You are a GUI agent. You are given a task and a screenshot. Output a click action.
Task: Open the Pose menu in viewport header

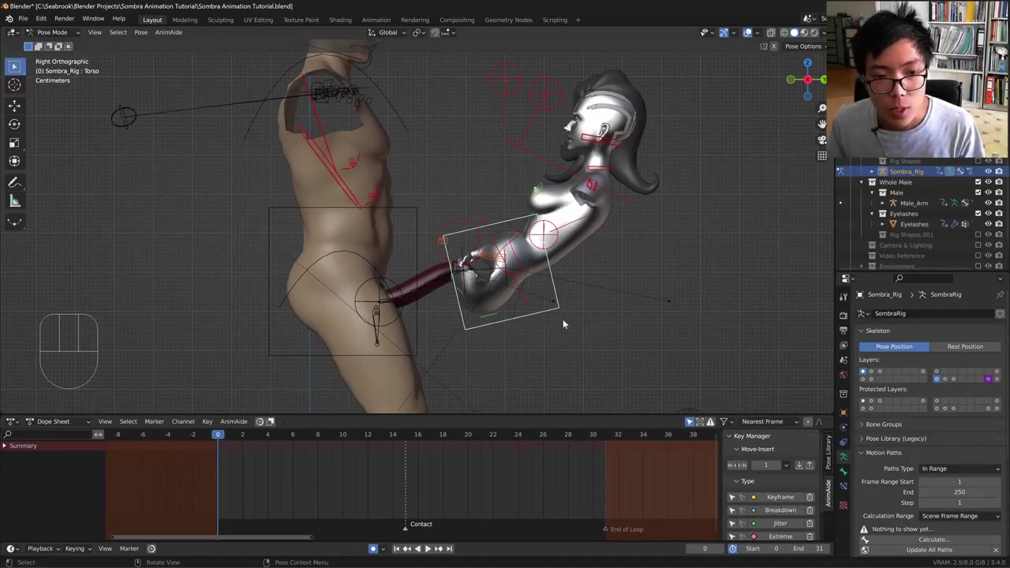140,32
